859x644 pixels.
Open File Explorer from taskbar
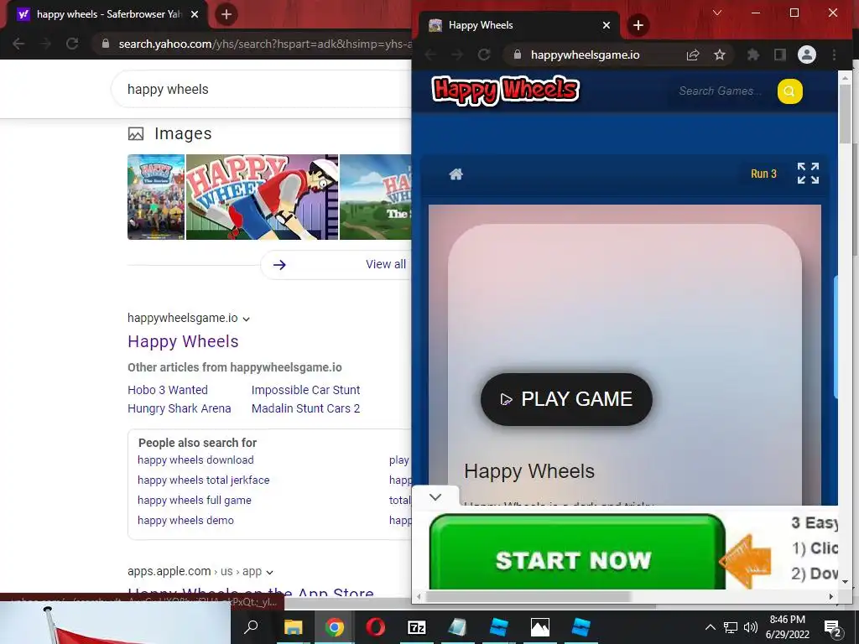[x=293, y=627]
